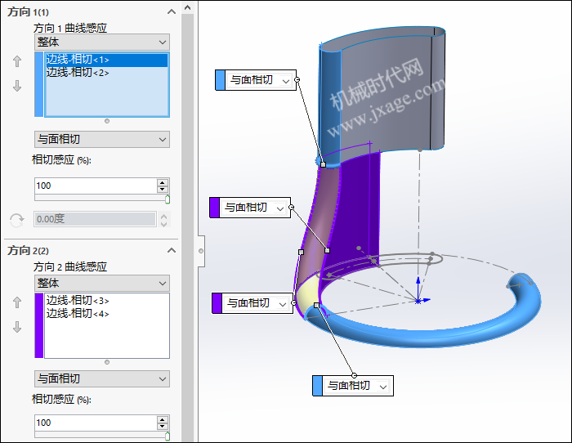Viewport: 572px width, 443px height.
Task: Move up arrow for direction 1 curves
Action: click(x=17, y=61)
